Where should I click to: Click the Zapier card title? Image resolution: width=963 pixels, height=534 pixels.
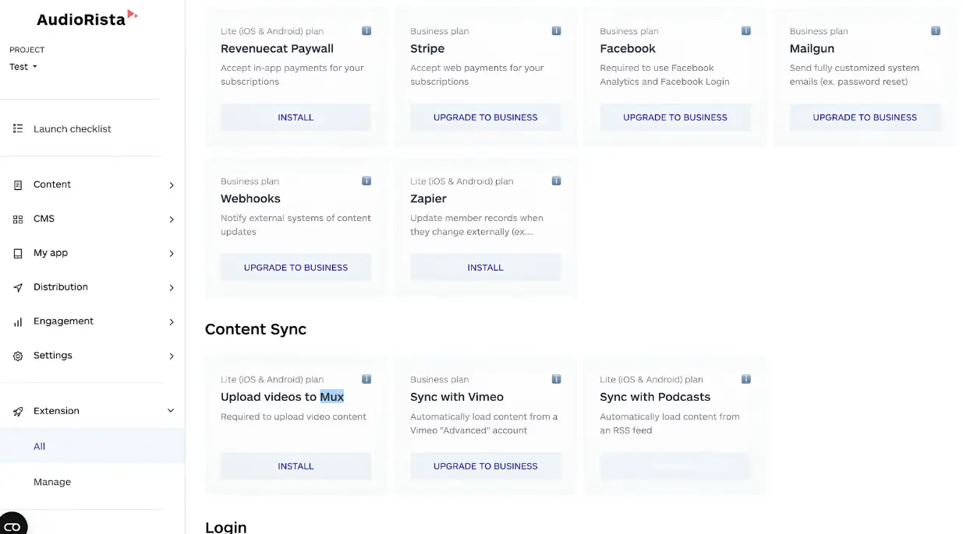428,198
